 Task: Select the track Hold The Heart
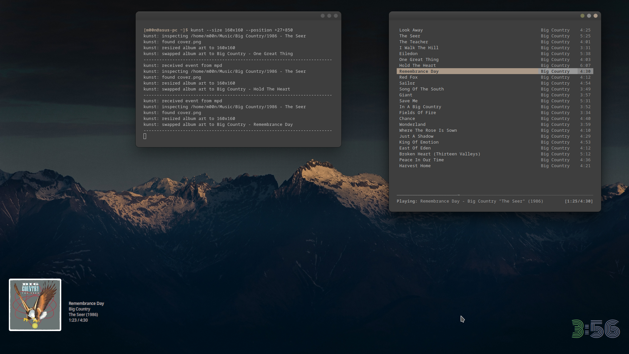(417, 66)
